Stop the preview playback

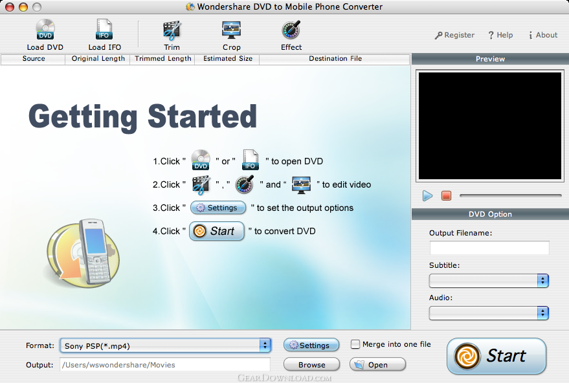pos(447,196)
